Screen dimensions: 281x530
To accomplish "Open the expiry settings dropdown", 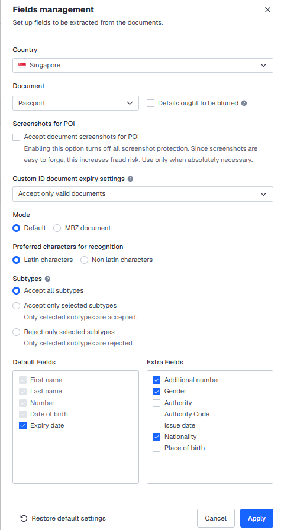I will [143, 194].
